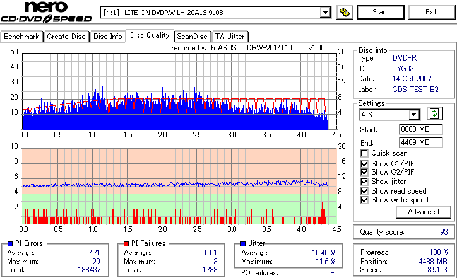Toggle Show C2/PIF checkbox
Image resolution: width=457 pixels, height=278 pixels.
[364, 172]
